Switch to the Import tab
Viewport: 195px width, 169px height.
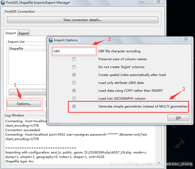pyautogui.click(x=11, y=33)
